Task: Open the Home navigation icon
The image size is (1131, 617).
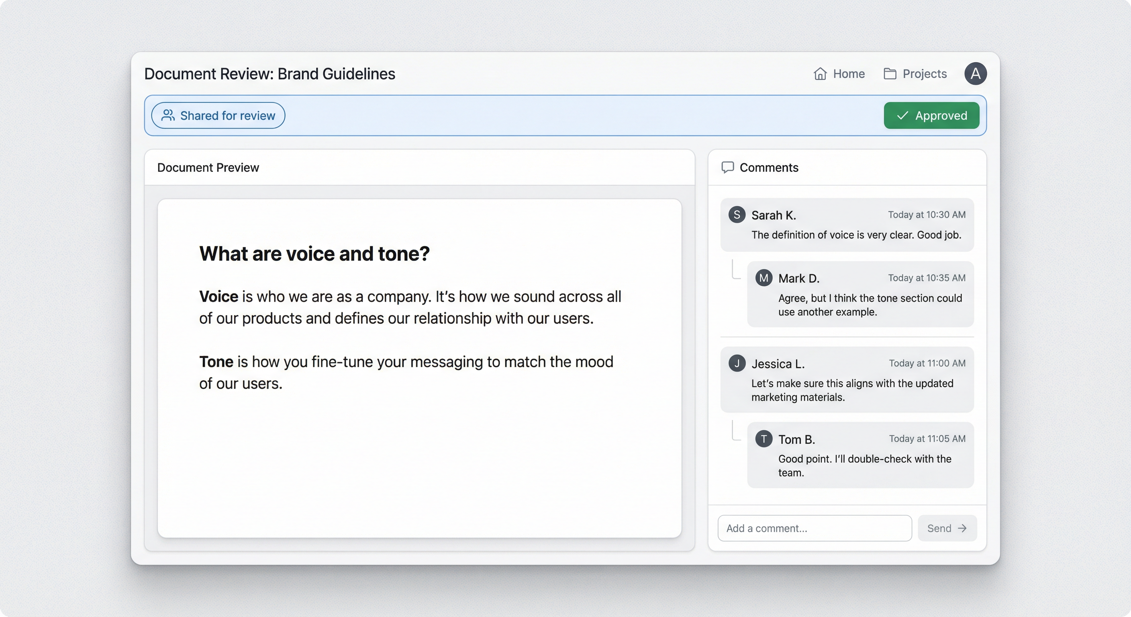Action: [821, 74]
